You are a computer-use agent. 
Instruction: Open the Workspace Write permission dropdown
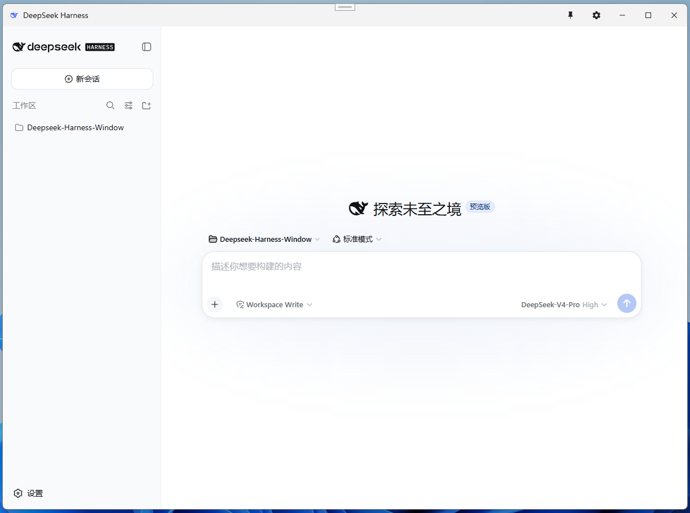[275, 304]
